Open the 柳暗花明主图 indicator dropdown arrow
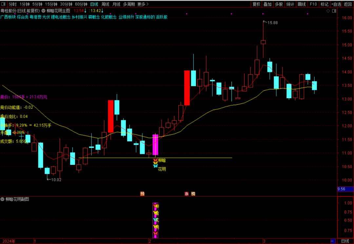354x244 pixels. pos(43,11)
